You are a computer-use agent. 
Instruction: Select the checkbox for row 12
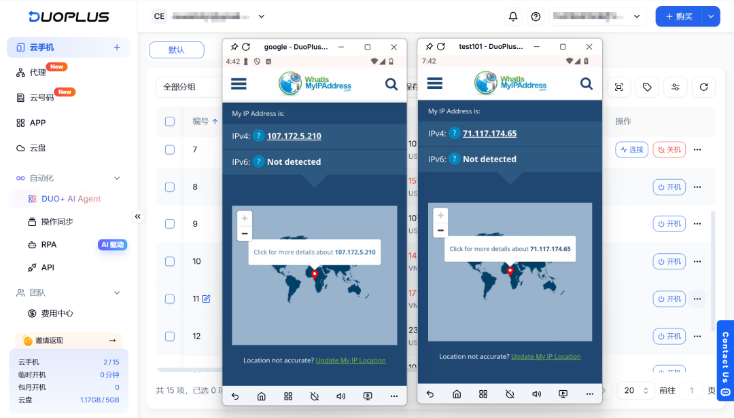coord(170,336)
